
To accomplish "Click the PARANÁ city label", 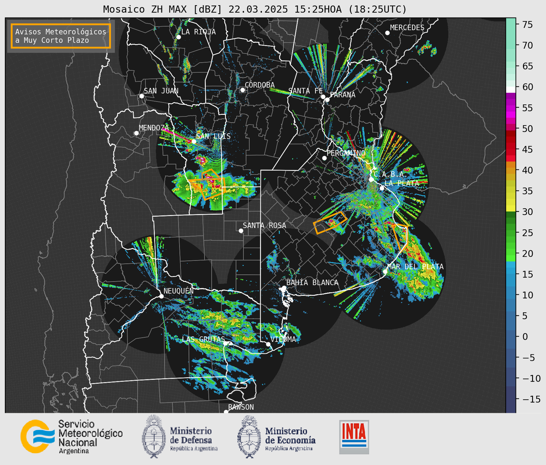I will pos(342,95).
